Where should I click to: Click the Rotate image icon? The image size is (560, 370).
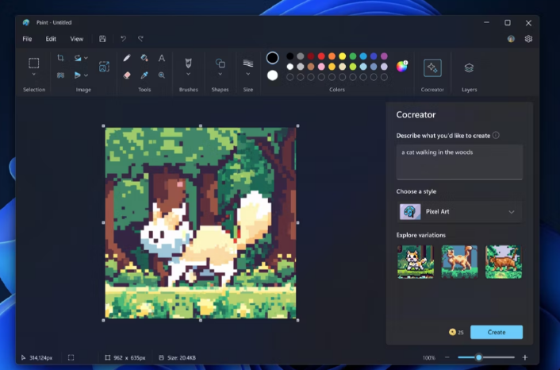[78, 58]
